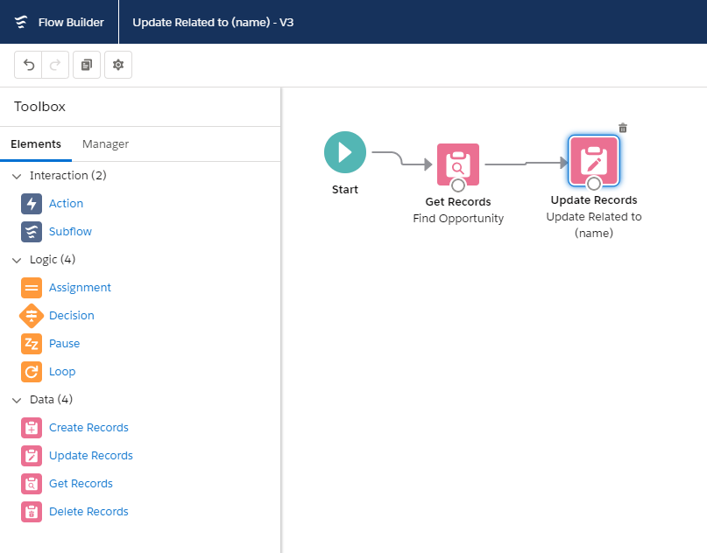
Task: Click the Flow Builder logo icon
Action: tap(22, 22)
